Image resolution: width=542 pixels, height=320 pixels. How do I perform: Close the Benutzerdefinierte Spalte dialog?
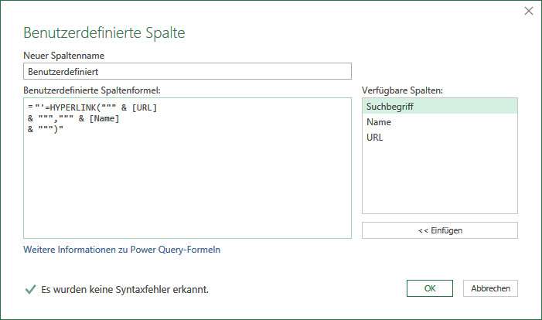529,11
